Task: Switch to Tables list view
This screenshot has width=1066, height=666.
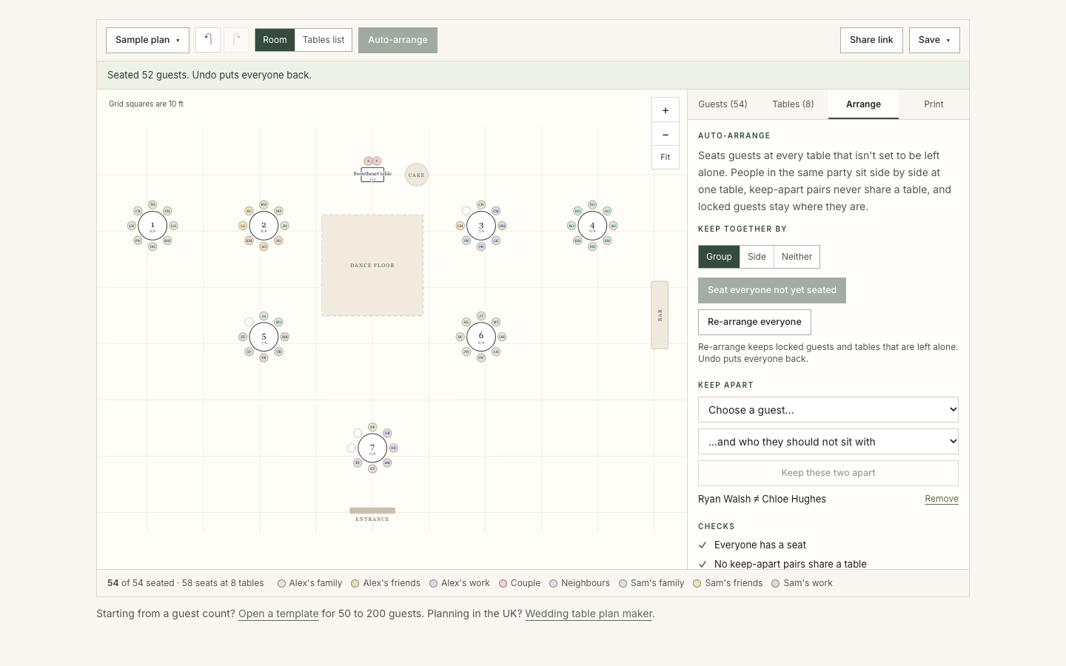Action: tap(324, 40)
